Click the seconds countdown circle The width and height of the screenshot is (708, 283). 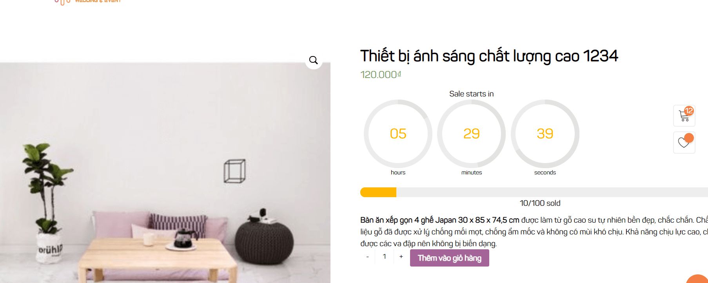[545, 134]
